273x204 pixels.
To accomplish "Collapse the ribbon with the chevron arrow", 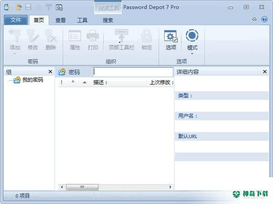I will [254, 19].
